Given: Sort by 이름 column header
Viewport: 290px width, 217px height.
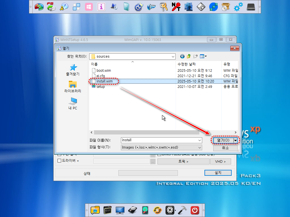Looking at the screenshot, I should [x=133, y=64].
